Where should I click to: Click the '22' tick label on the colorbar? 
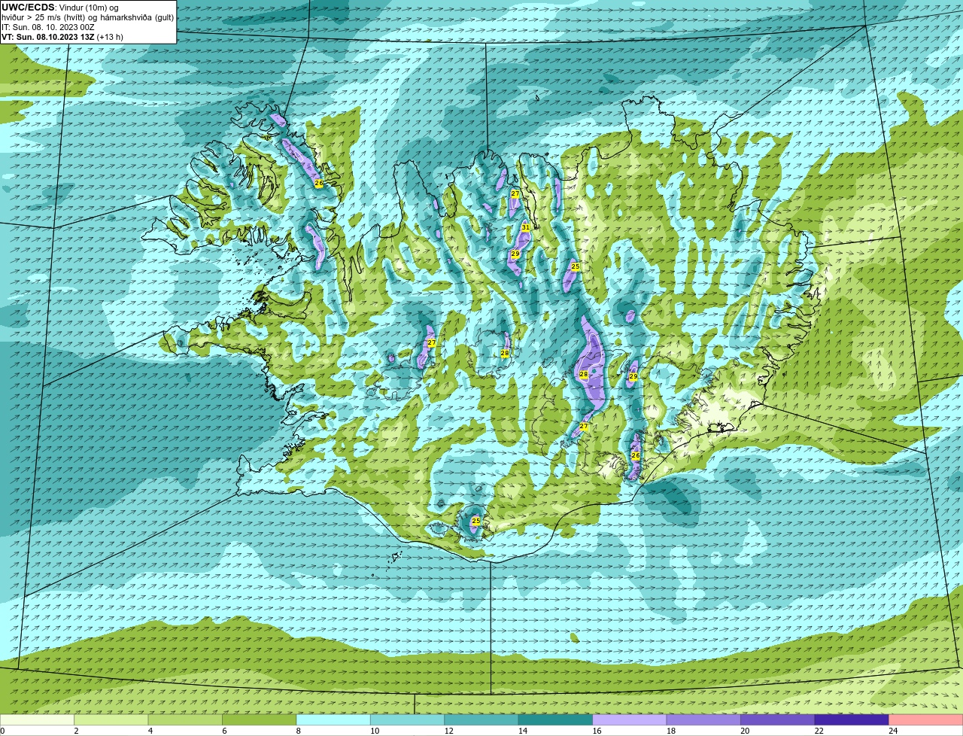819,731
